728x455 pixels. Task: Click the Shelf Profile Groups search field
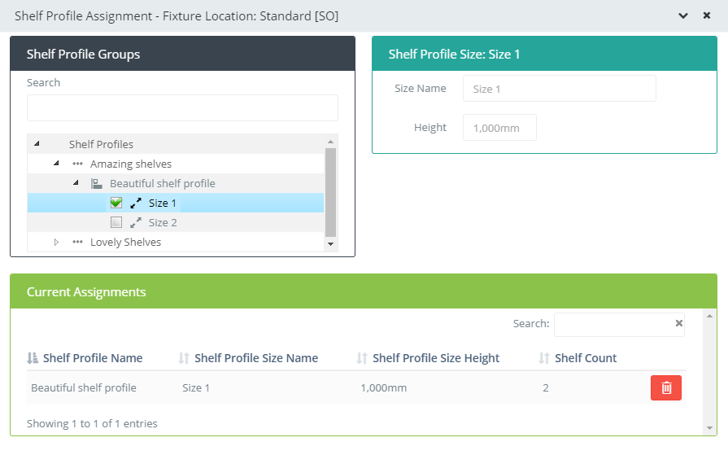(182, 107)
